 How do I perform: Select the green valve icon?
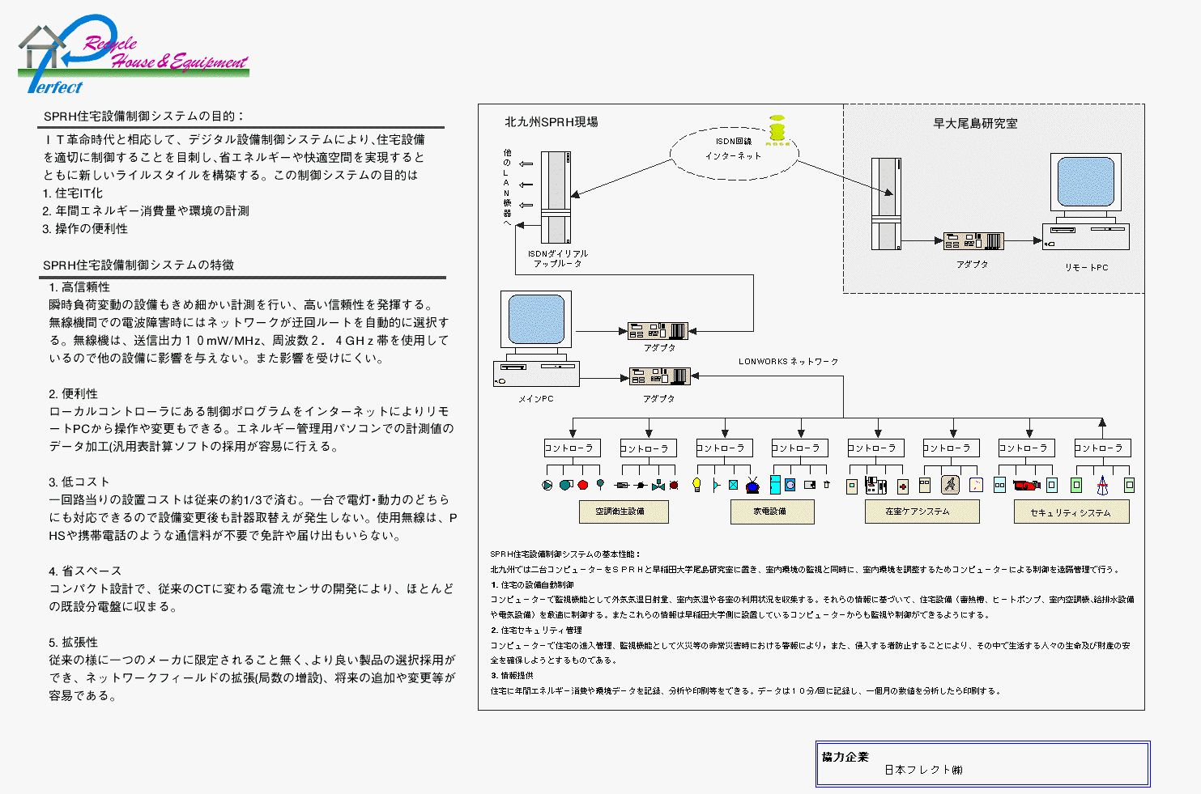658,485
